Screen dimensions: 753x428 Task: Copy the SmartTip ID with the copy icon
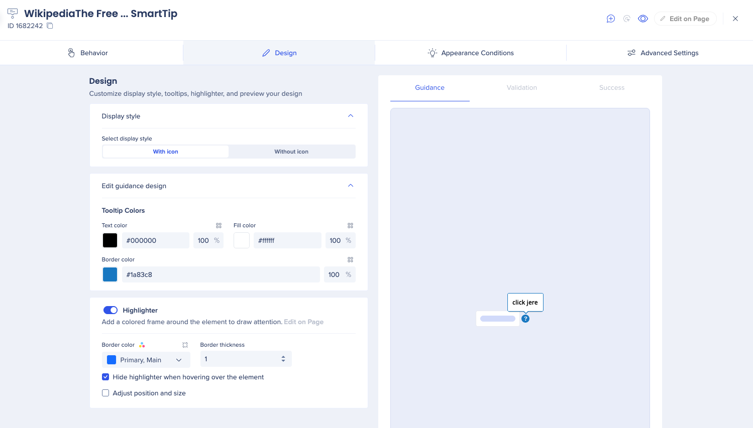[x=50, y=26]
